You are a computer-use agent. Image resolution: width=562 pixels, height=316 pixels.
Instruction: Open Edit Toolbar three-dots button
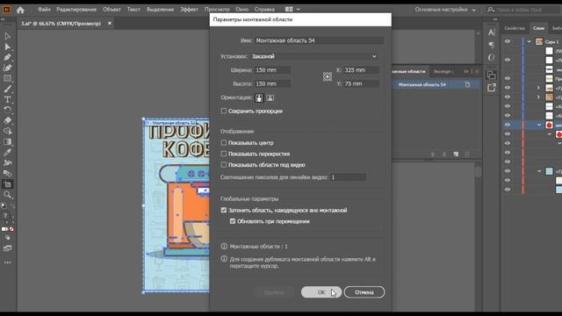[8, 262]
